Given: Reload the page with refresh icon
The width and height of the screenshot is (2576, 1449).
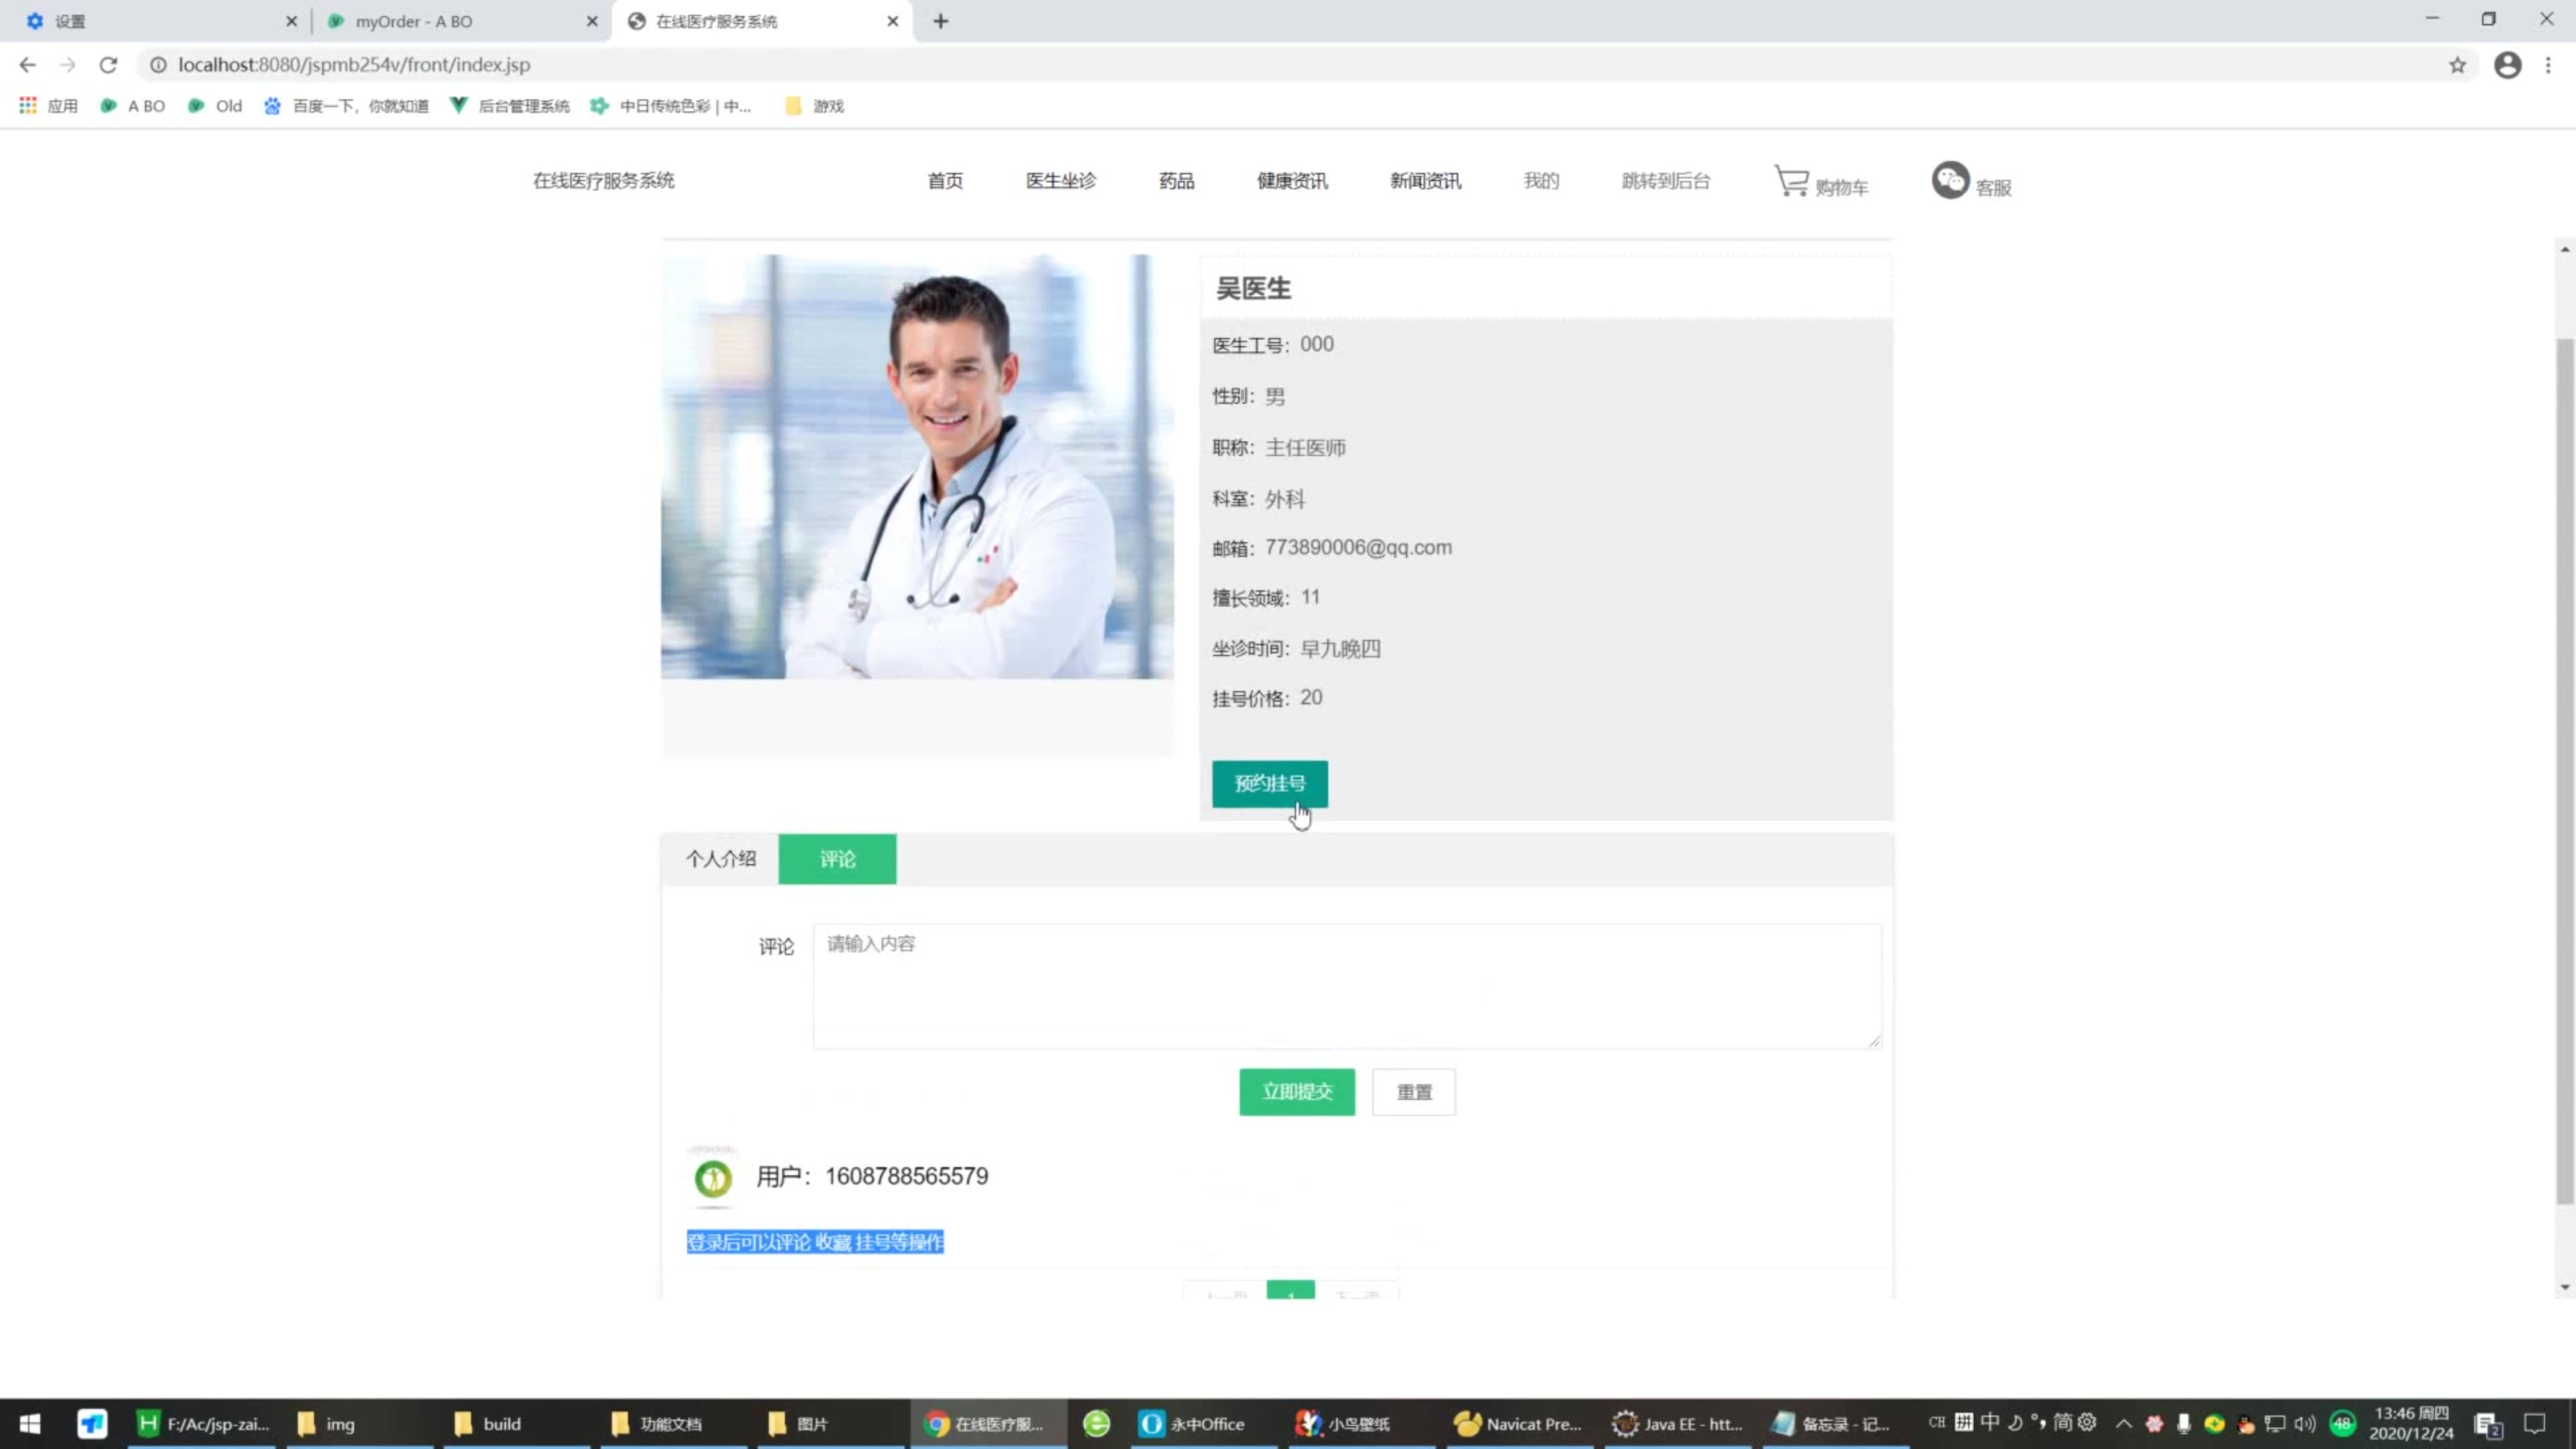Looking at the screenshot, I should [x=108, y=65].
